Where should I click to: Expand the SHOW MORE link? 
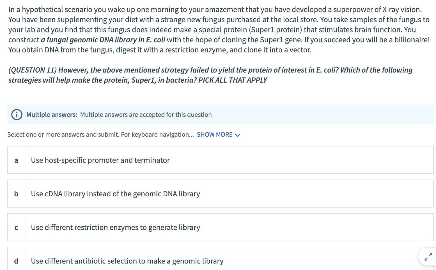pyautogui.click(x=215, y=135)
